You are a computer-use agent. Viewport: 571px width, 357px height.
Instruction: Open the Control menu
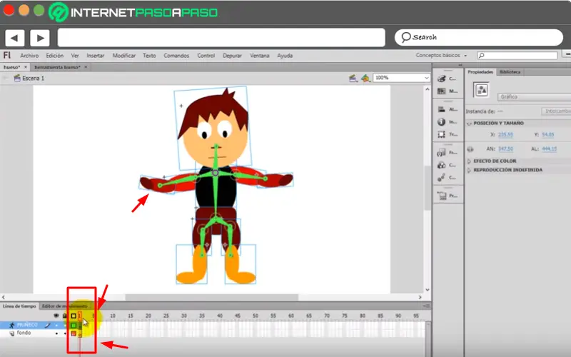tap(206, 56)
